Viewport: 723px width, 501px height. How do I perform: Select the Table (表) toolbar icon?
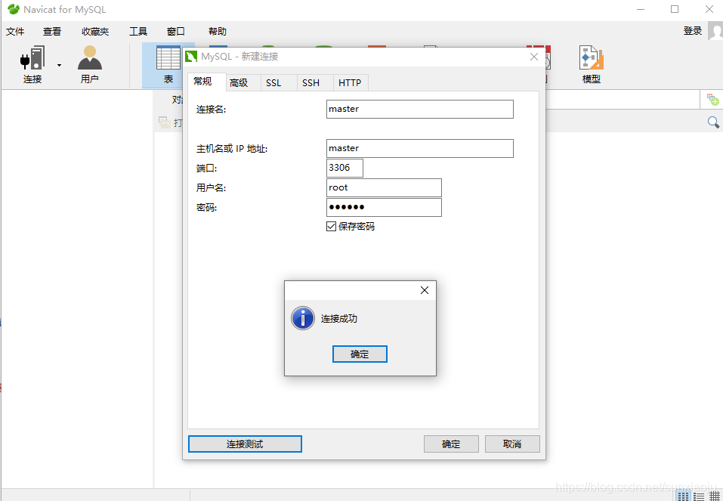click(x=168, y=64)
